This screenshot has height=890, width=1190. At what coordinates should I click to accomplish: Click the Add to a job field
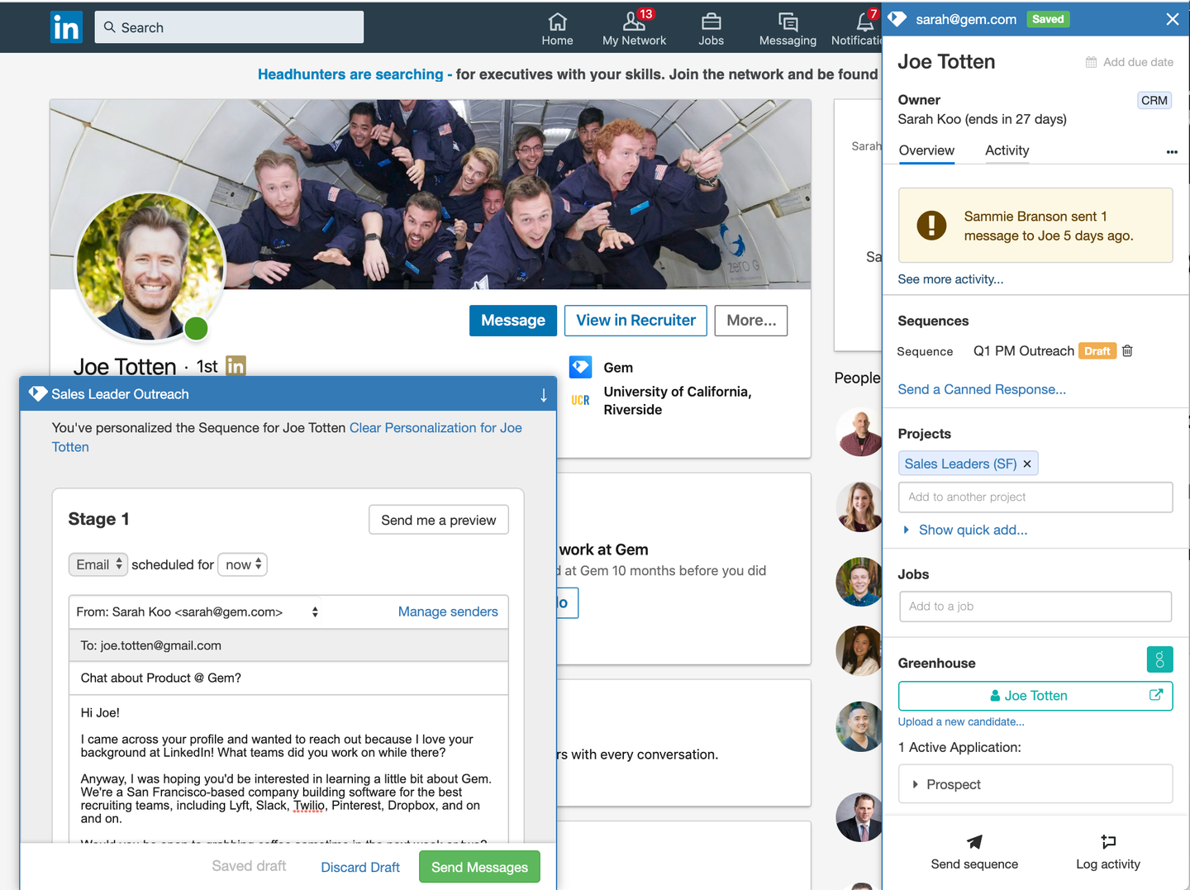coord(1035,606)
